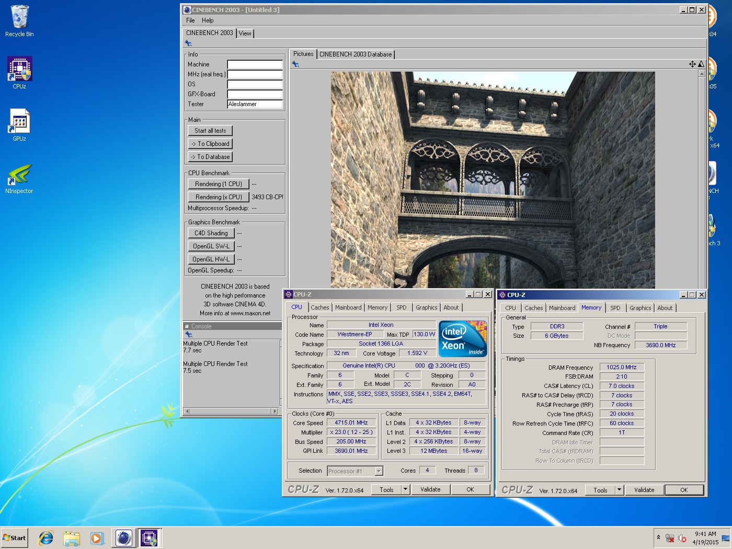The image size is (732, 549).
Task: Switch to CPU-Z taskbar button
Action: point(150,537)
